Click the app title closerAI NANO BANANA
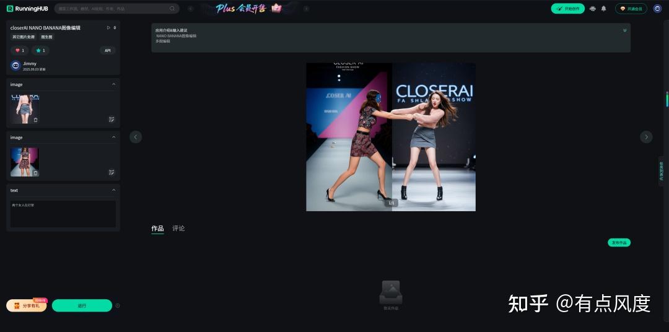The width and height of the screenshot is (669, 332). click(45, 28)
